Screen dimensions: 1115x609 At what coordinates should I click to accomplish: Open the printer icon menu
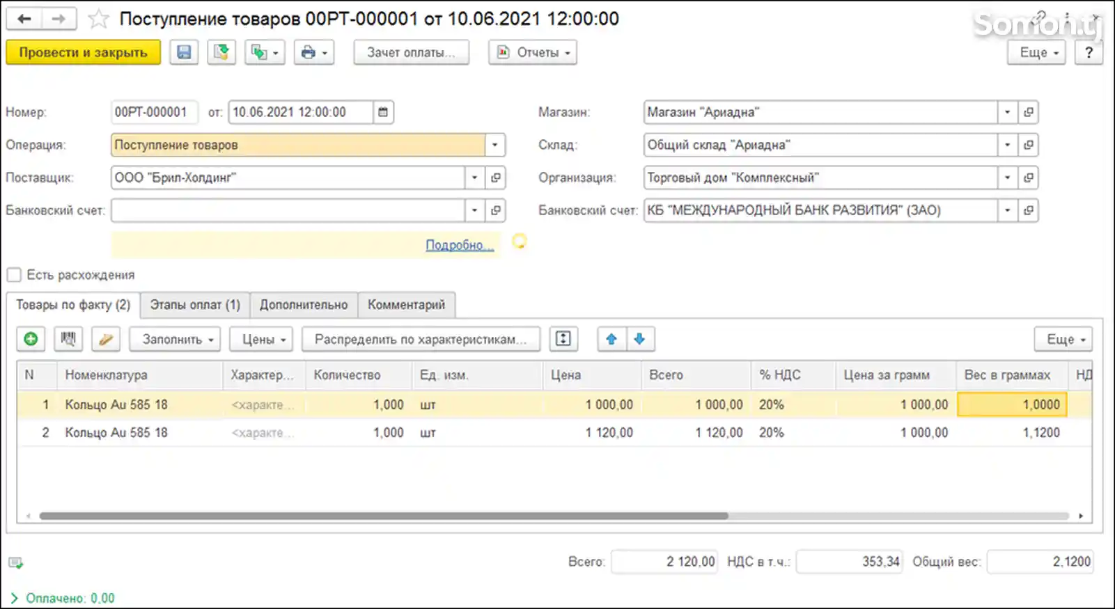tap(314, 52)
